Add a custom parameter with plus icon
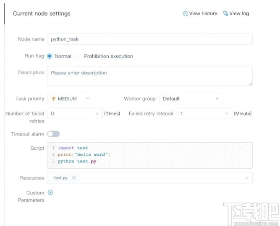 [50, 193]
